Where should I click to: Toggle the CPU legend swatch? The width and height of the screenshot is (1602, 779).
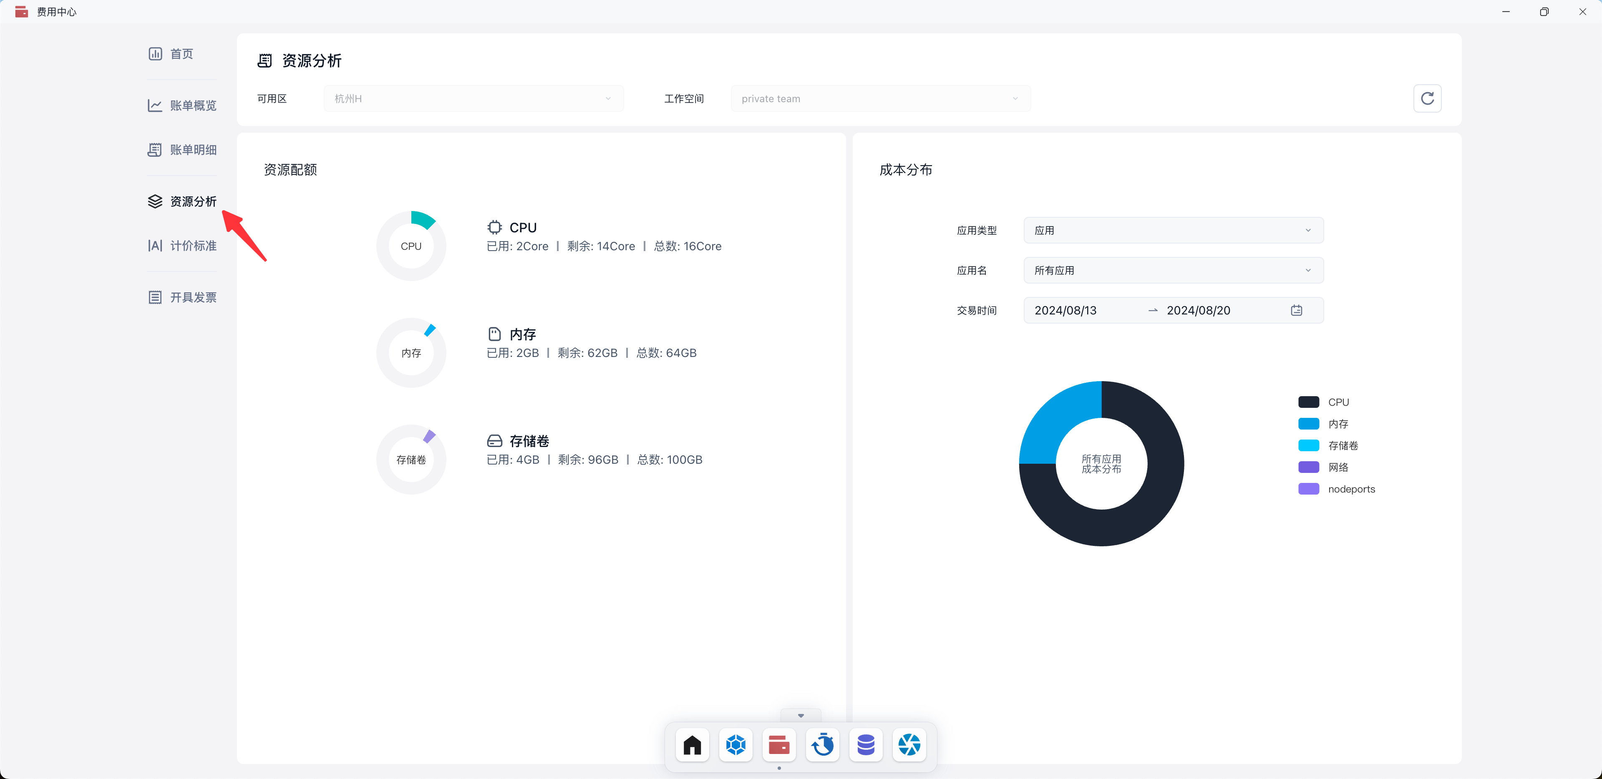coord(1308,402)
